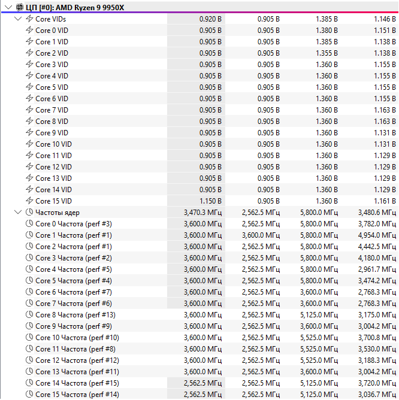Select the Core 0 VID row label
Screen dimensions: 399x400
52,31
